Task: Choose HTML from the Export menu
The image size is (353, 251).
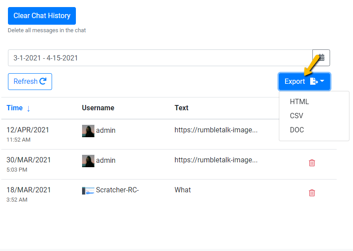Action: (299, 101)
